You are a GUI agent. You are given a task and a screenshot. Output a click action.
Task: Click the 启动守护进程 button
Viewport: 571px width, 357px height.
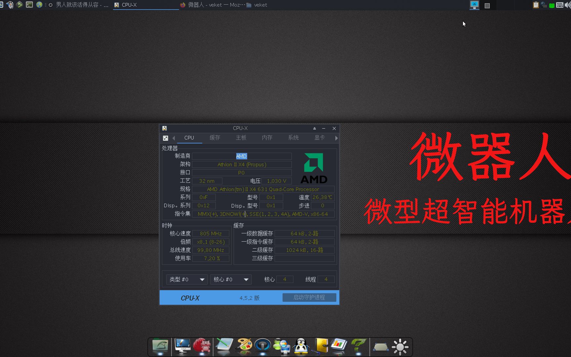(309, 297)
